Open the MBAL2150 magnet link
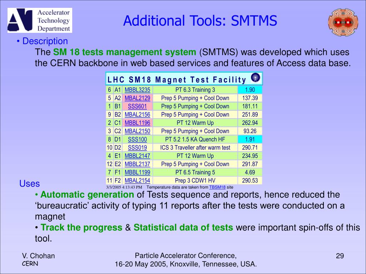This screenshot has width=366, height=274. pos(137,131)
